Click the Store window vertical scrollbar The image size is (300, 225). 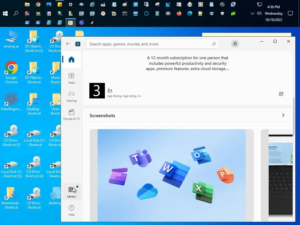coord(294,117)
